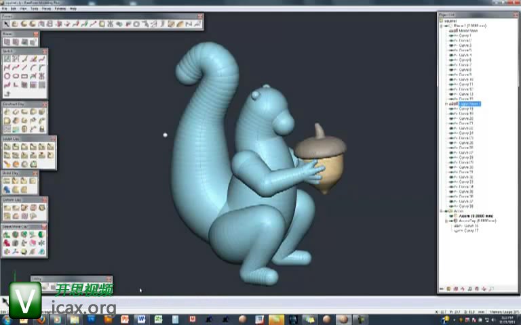The height and width of the screenshot is (325, 521).
Task: Select the bold Acorn piece in Object List
Action: point(476,216)
